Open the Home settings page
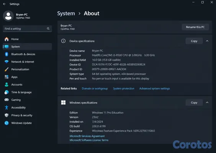Image resolution: width=216 pixels, height=153 pixels. (x=28, y=39)
